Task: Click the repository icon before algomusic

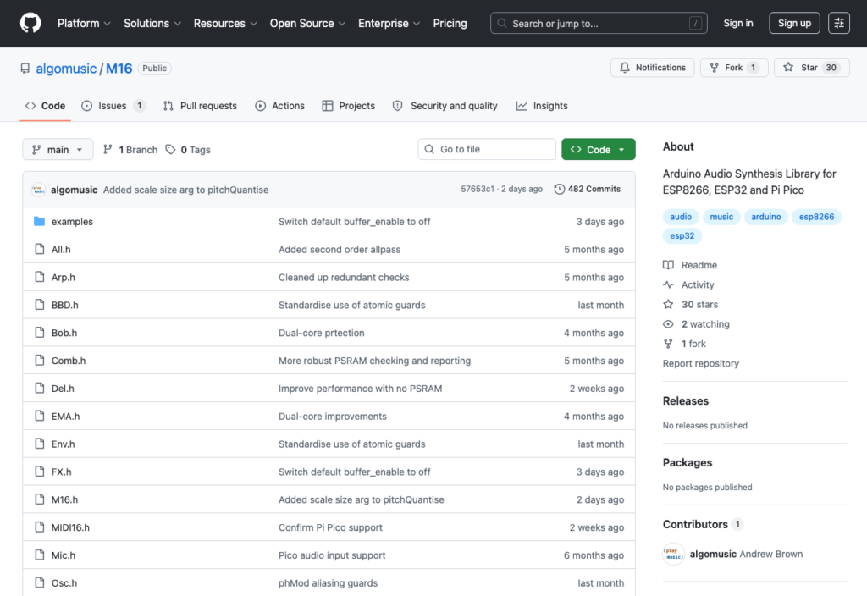Action: pos(25,69)
